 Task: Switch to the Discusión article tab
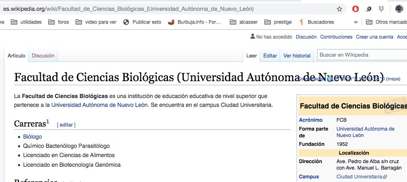click(x=43, y=56)
